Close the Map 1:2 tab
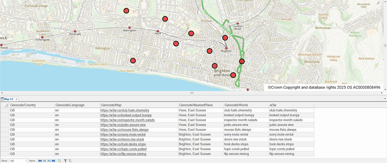The width and height of the screenshot is (387, 163). (x=16, y=99)
